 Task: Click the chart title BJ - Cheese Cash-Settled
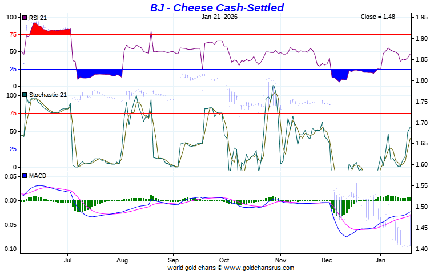pyautogui.click(x=216, y=7)
